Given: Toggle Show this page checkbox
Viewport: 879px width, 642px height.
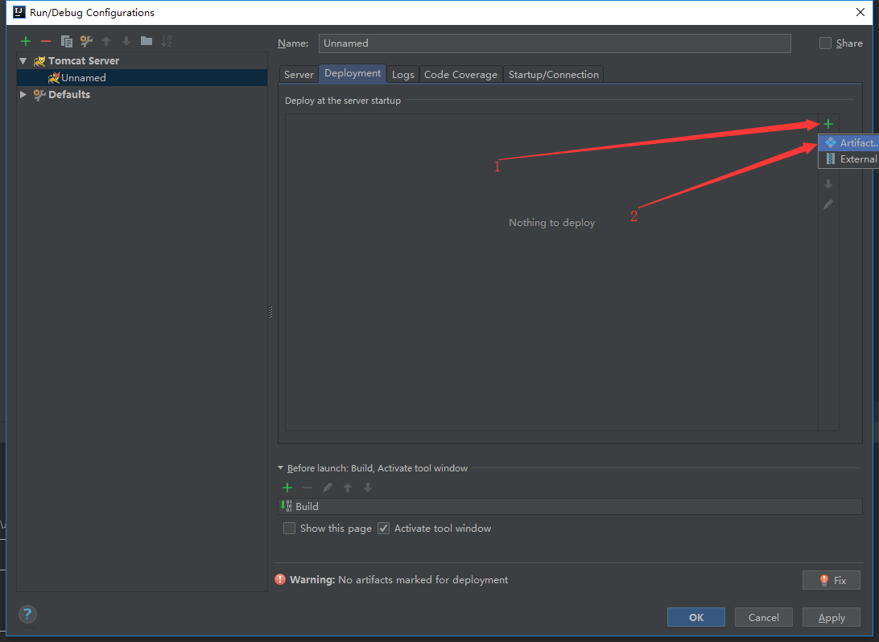Looking at the screenshot, I should (290, 529).
